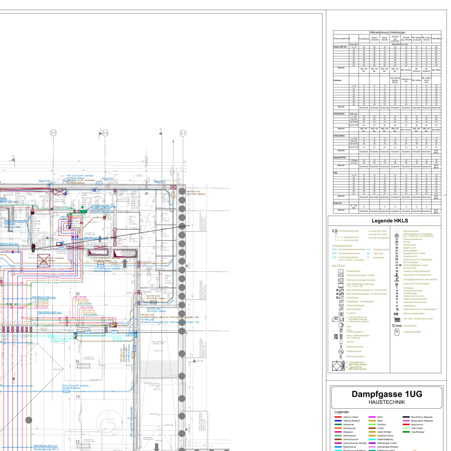Select the 'Wärmedämmung Rohrleitungen' table title

[387, 33]
